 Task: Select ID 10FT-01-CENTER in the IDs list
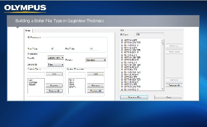(x=131, y=43)
